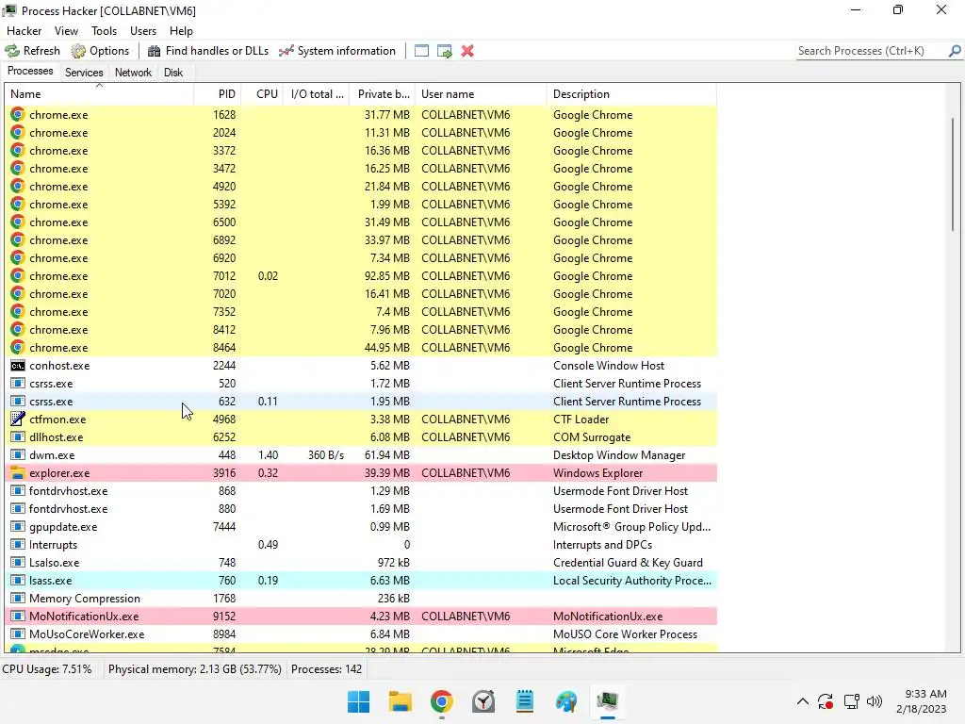This screenshot has width=965, height=724.
Task: Select the csrss.exe row with PID 520
Action: tap(361, 384)
